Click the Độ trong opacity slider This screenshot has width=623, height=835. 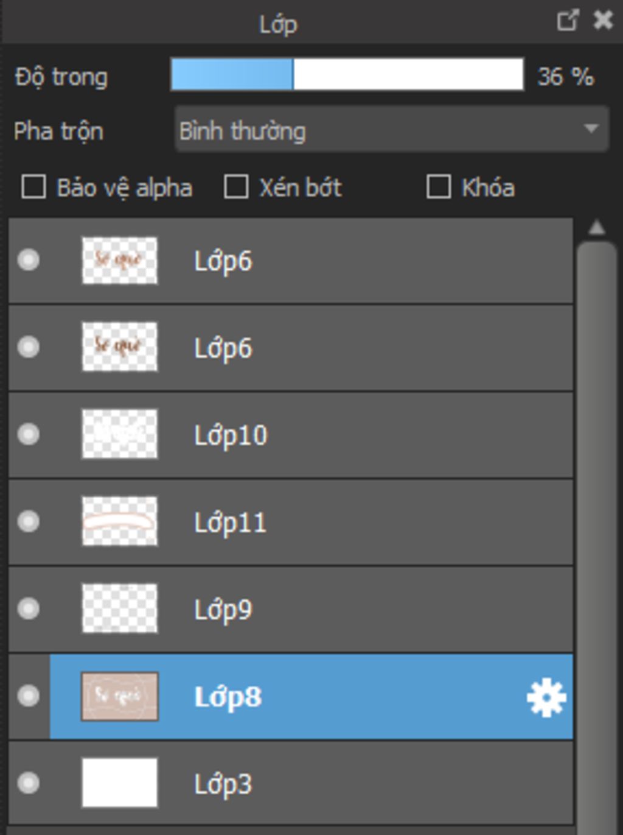click(x=347, y=75)
